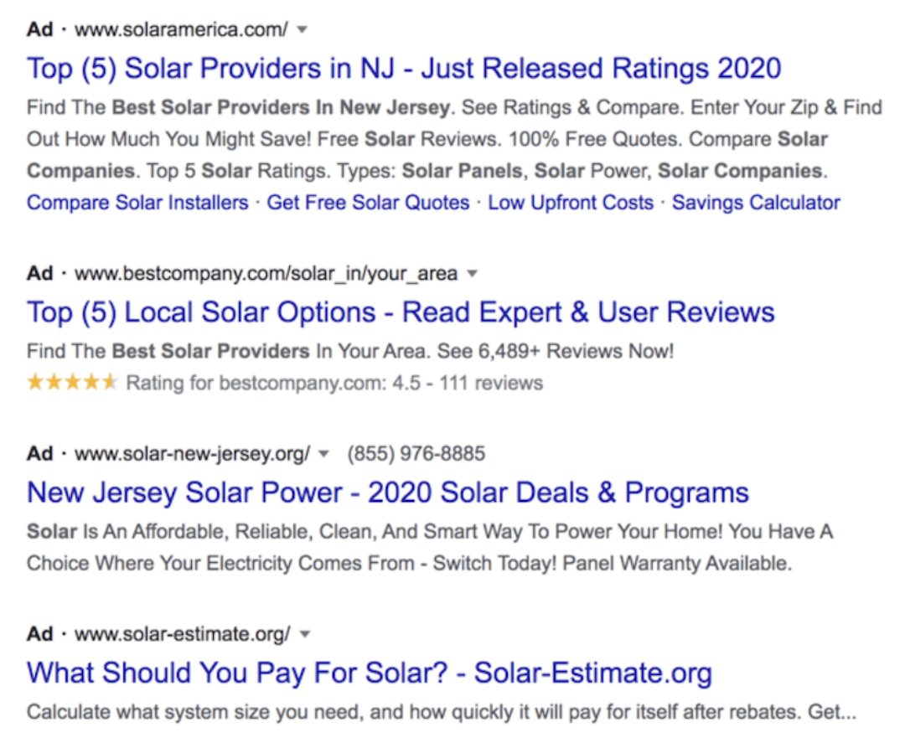Click the www.solaramerica.com/ display URL
905x748 pixels.
[x=181, y=30]
